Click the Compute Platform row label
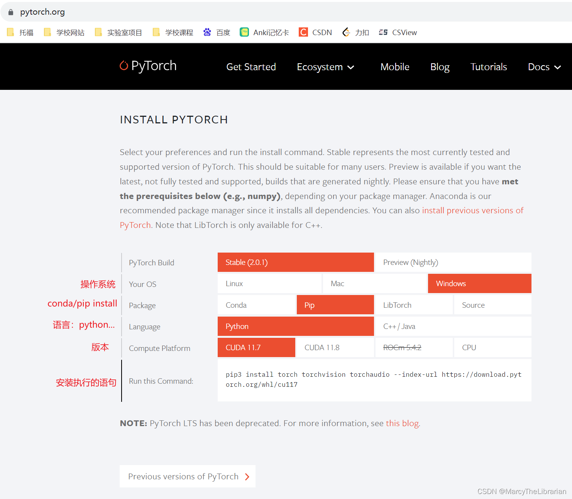 160,348
